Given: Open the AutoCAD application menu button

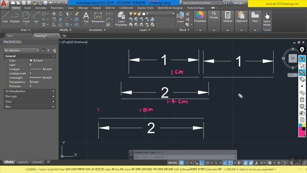Looking at the screenshot, I should pyautogui.click(x=4, y=4).
